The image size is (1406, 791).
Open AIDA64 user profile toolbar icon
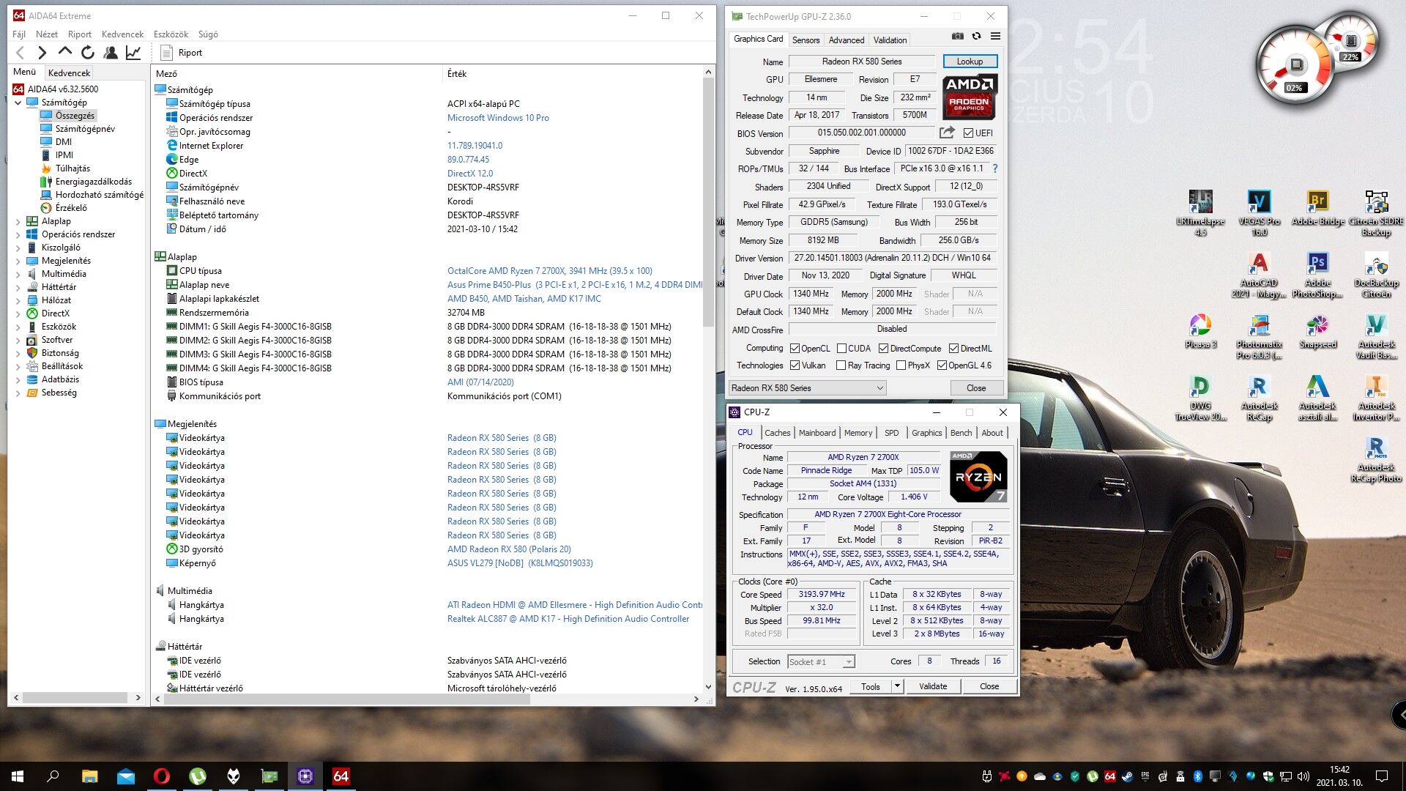111,53
